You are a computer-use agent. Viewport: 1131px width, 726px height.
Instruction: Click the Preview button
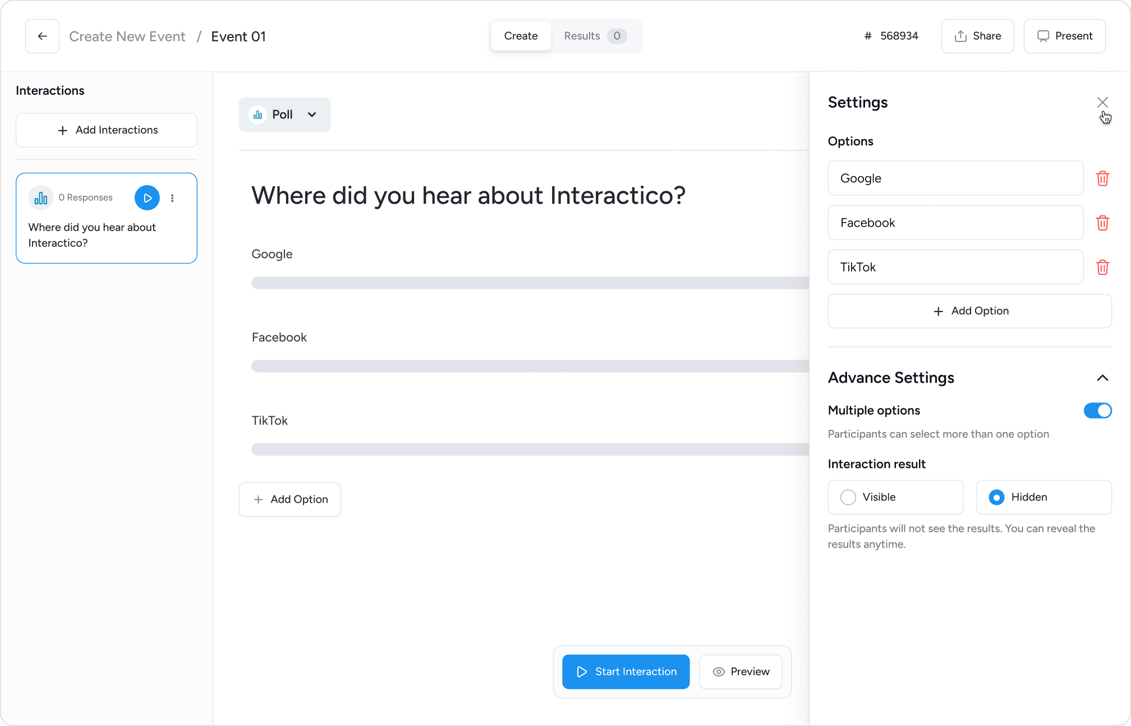[741, 672]
